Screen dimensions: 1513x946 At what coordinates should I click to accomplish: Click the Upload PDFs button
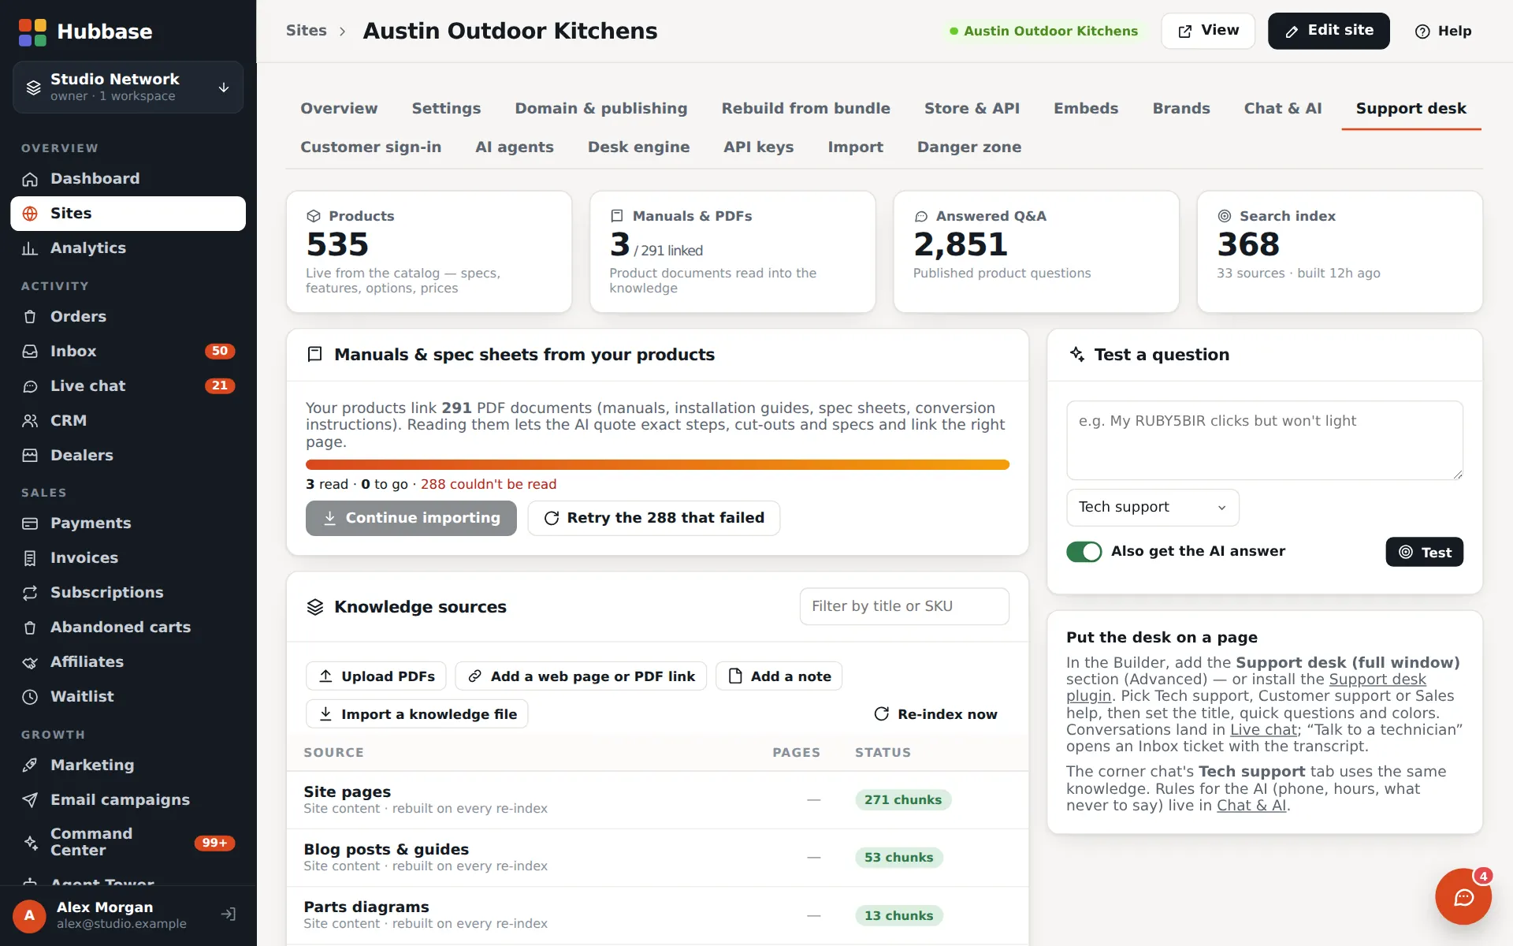tap(376, 676)
